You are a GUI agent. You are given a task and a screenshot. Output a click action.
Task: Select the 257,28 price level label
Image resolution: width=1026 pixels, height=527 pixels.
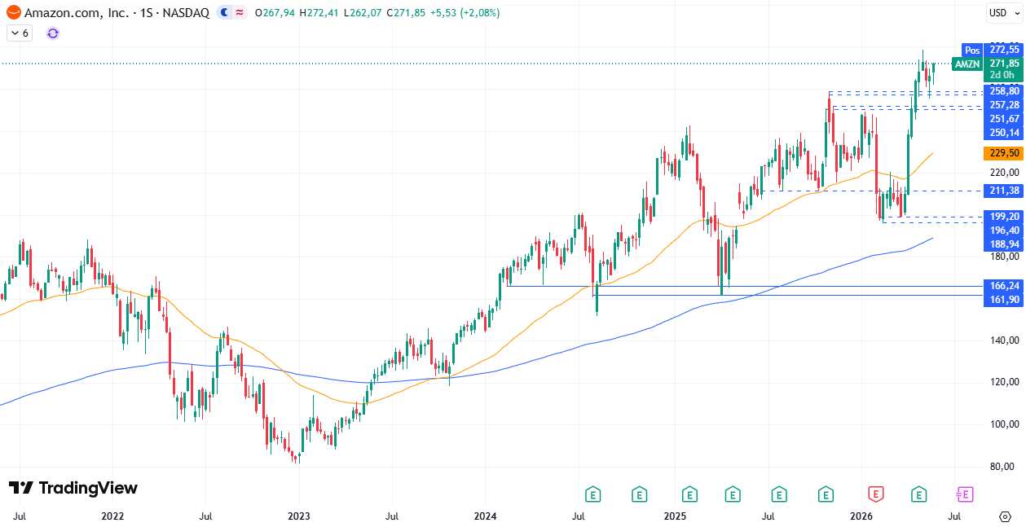point(1005,105)
